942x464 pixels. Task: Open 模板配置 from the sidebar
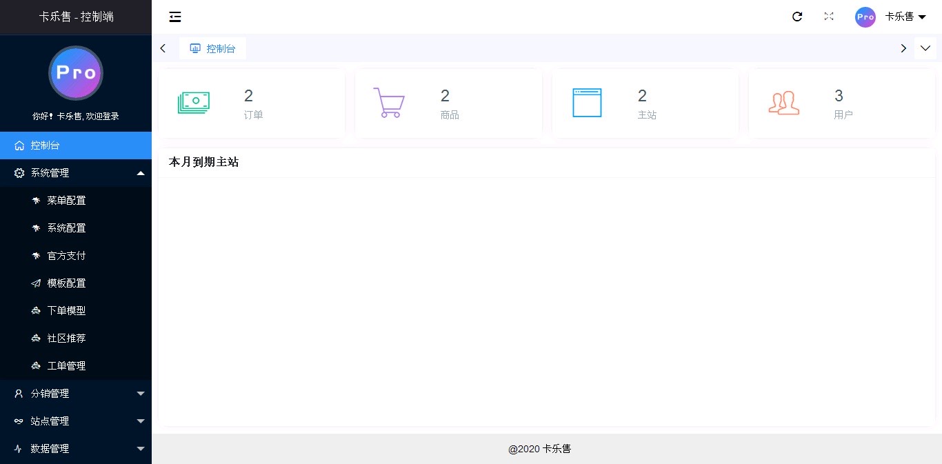pyautogui.click(x=66, y=283)
